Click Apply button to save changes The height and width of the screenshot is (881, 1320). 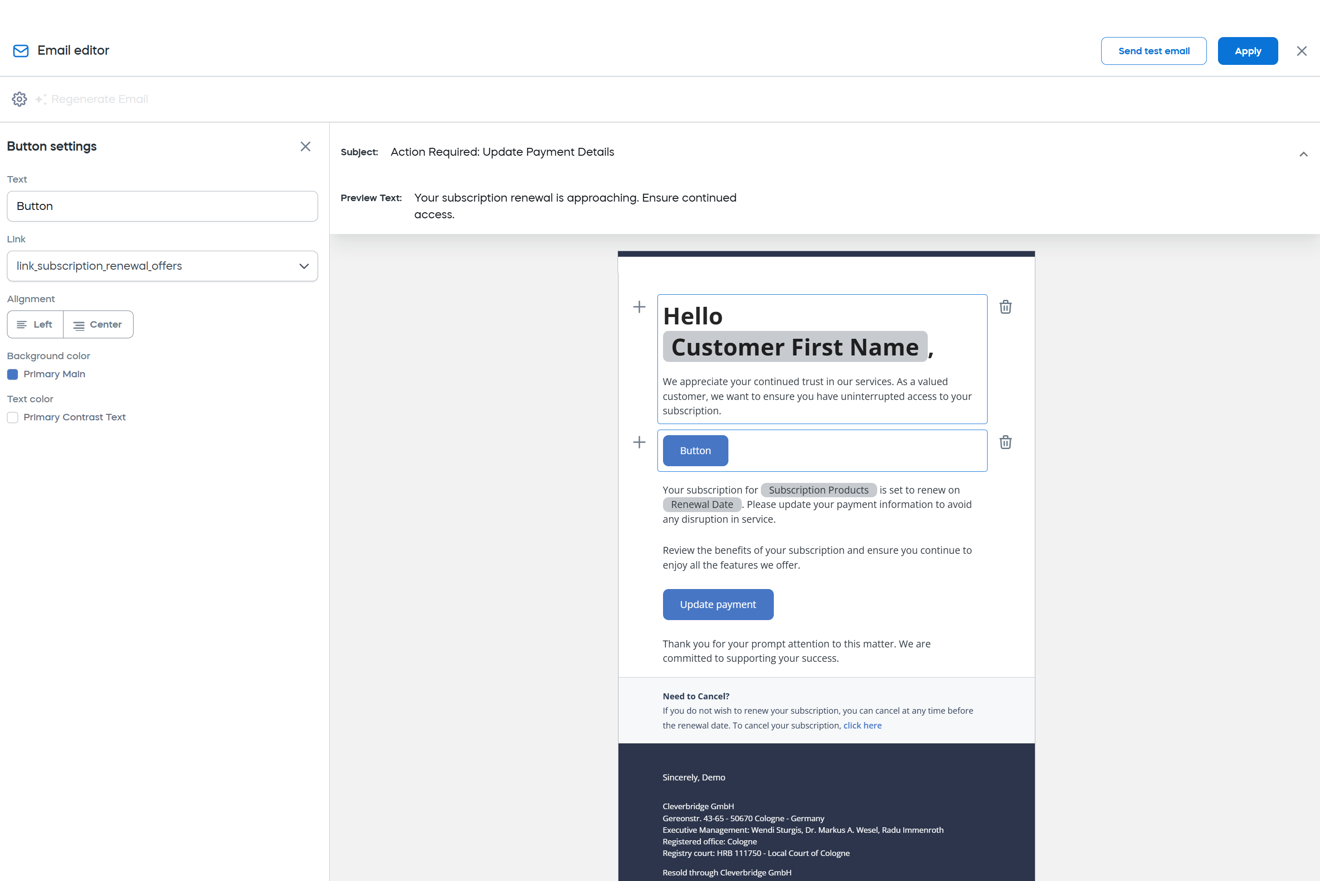(x=1247, y=50)
